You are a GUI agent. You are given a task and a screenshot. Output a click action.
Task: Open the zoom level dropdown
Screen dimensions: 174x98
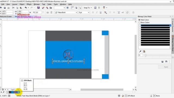click(64, 8)
